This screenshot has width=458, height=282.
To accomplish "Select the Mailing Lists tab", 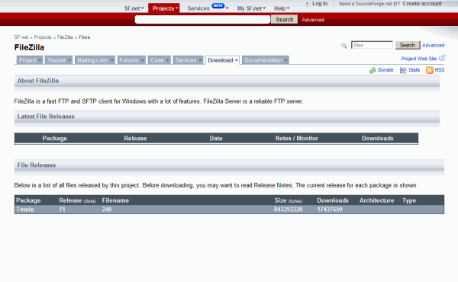I will pyautogui.click(x=95, y=60).
